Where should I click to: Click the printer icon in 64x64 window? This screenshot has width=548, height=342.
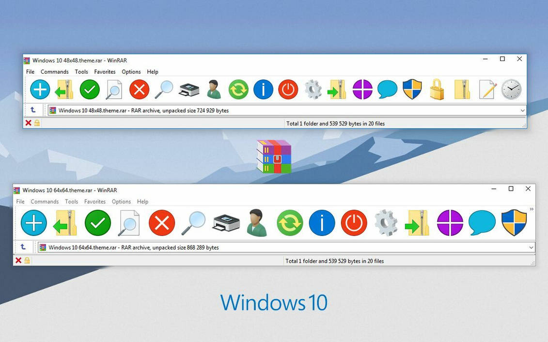pyautogui.click(x=226, y=224)
